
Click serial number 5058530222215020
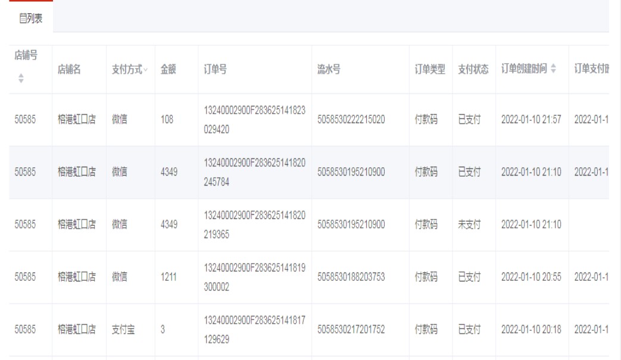[351, 120]
